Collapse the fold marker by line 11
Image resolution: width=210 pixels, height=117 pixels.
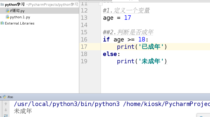101,4
